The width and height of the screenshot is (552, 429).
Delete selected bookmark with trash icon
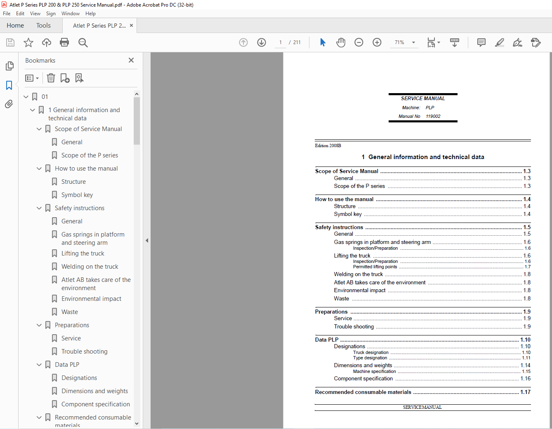[51, 78]
